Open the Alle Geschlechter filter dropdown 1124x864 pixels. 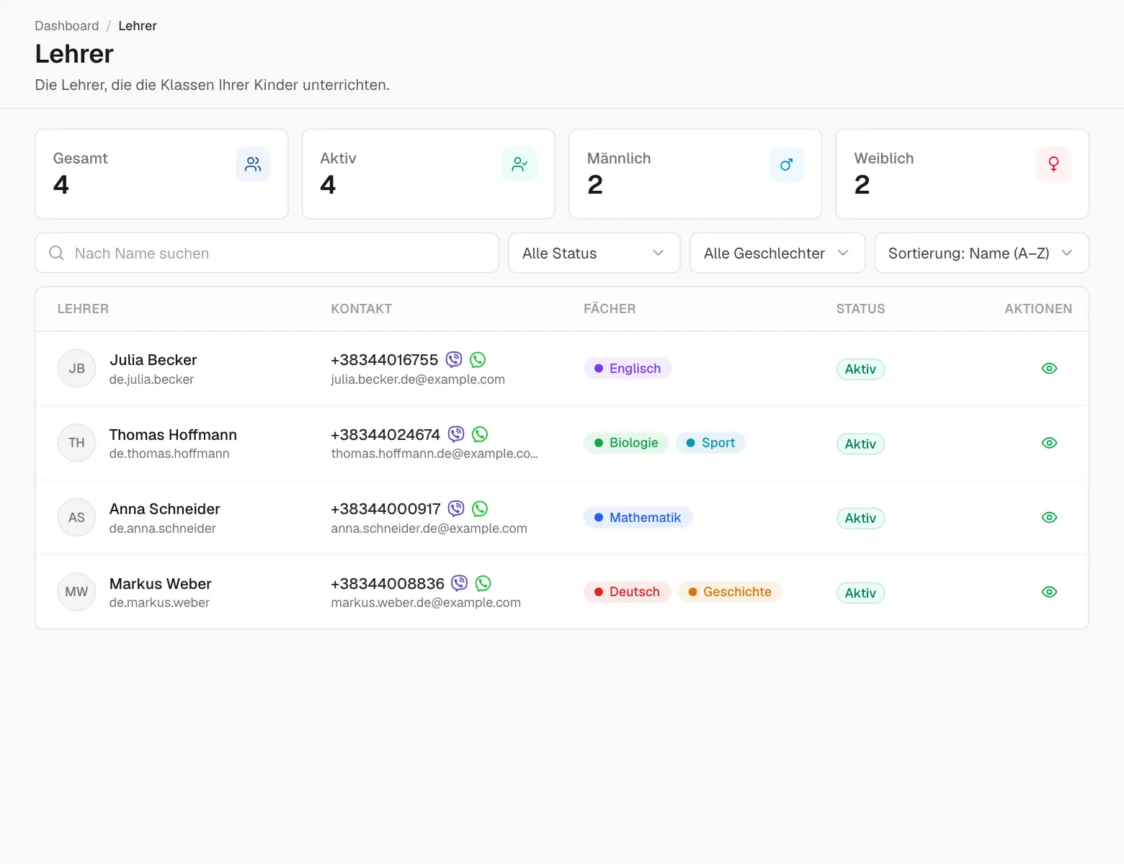coord(777,253)
